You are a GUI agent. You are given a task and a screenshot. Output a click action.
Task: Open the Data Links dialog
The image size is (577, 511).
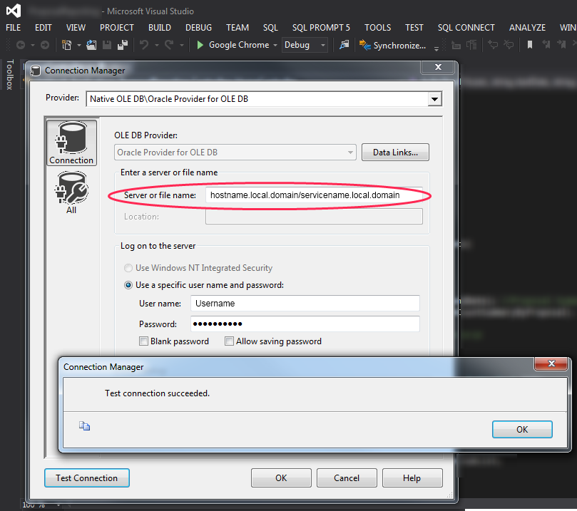(394, 152)
